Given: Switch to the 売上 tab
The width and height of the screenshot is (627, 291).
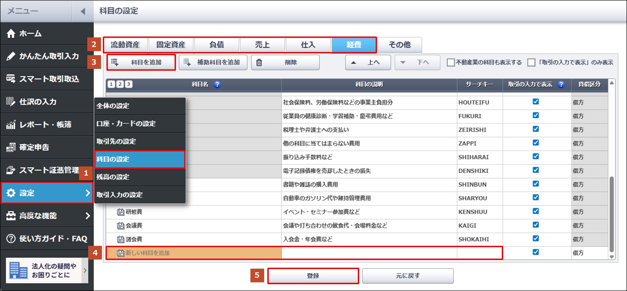Looking at the screenshot, I should point(262,45).
